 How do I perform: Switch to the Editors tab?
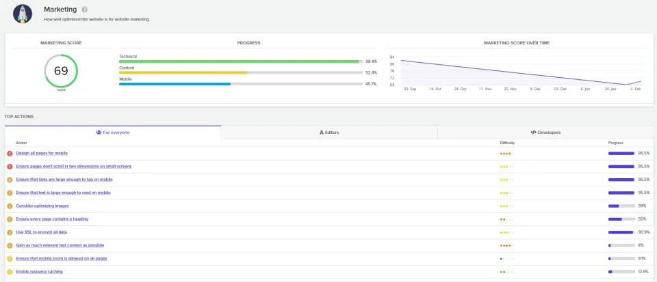click(x=329, y=132)
